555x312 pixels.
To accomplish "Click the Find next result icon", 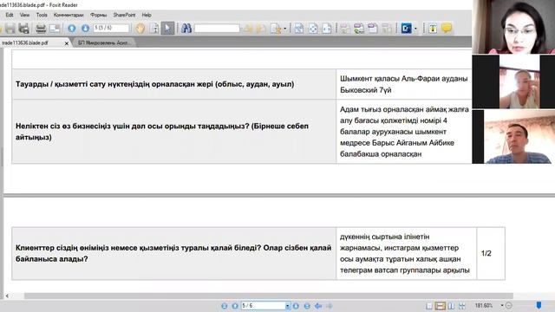I will tap(262, 29).
